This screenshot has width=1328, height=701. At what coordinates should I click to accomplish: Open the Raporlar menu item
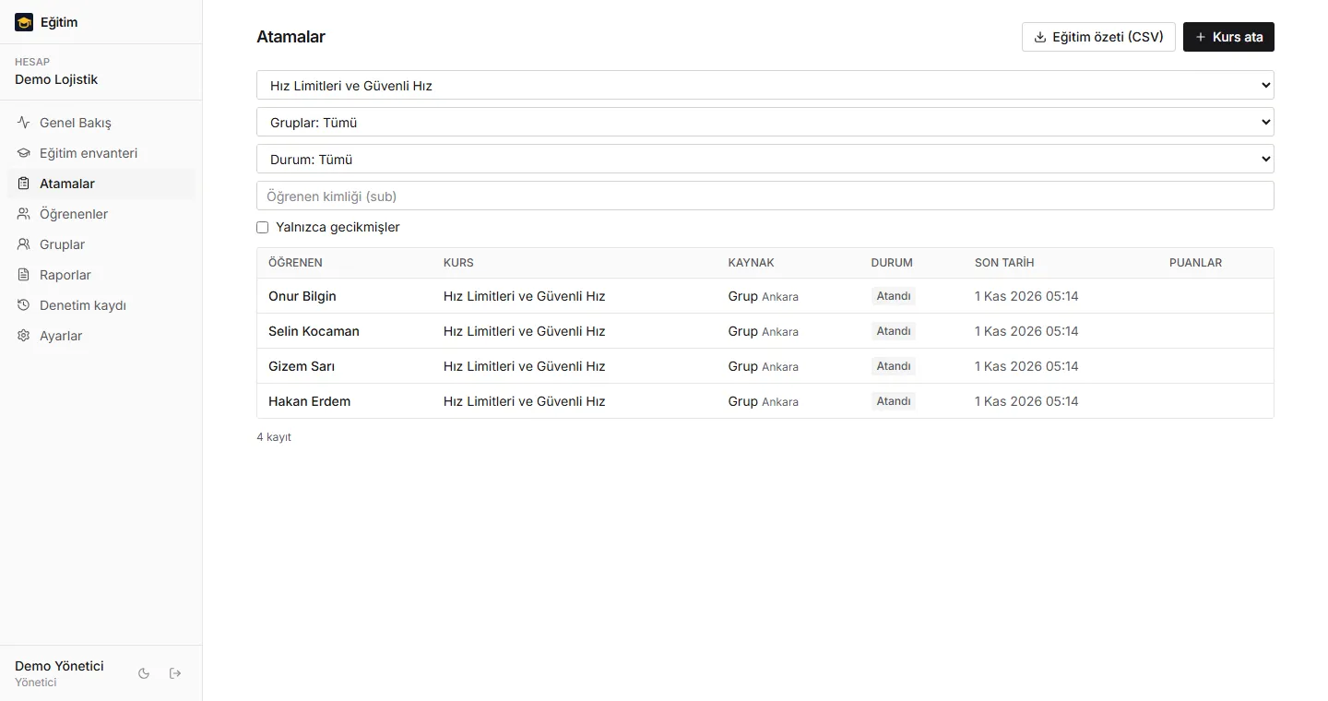101,275
